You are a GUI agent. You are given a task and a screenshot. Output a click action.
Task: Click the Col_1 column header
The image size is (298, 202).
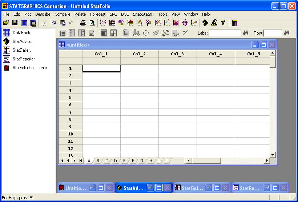(101, 54)
